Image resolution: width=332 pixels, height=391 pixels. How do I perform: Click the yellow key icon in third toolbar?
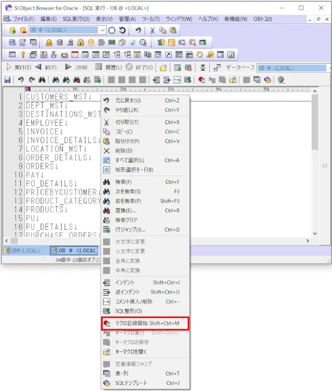pos(23,54)
